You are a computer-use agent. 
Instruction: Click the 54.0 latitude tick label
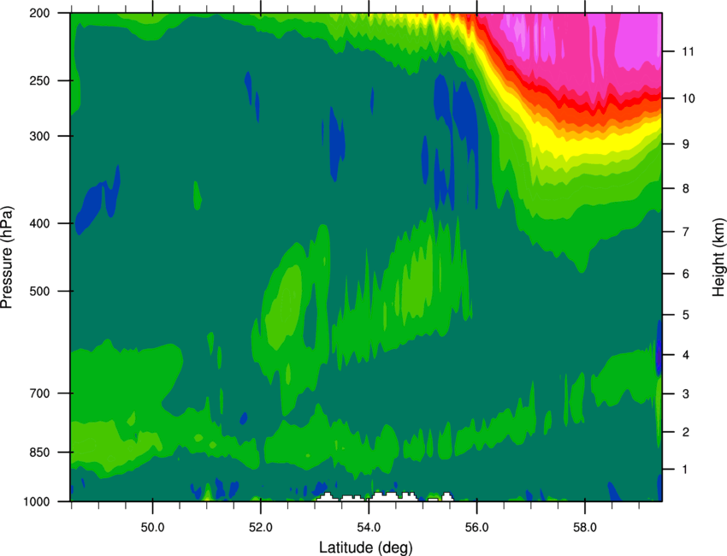pyautogui.click(x=369, y=527)
